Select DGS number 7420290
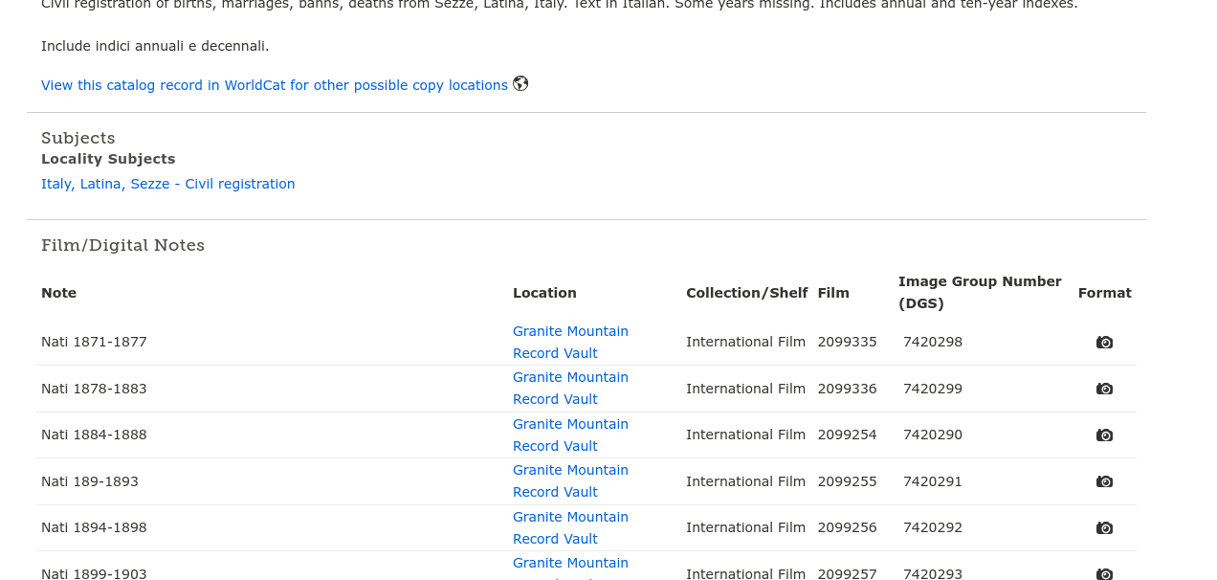The width and height of the screenshot is (1217, 580). [x=933, y=435]
